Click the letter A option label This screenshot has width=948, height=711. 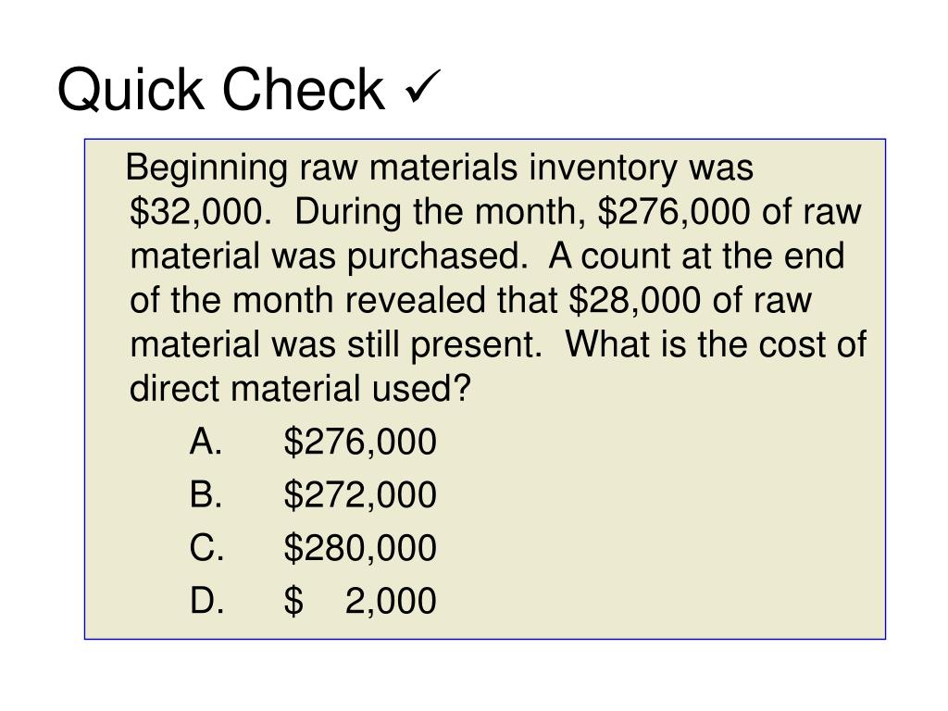click(206, 441)
